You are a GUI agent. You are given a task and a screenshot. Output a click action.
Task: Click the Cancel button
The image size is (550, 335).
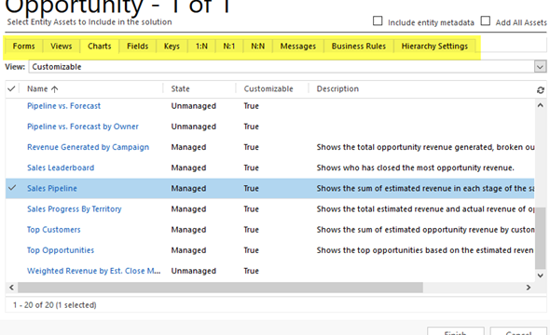(x=518, y=332)
